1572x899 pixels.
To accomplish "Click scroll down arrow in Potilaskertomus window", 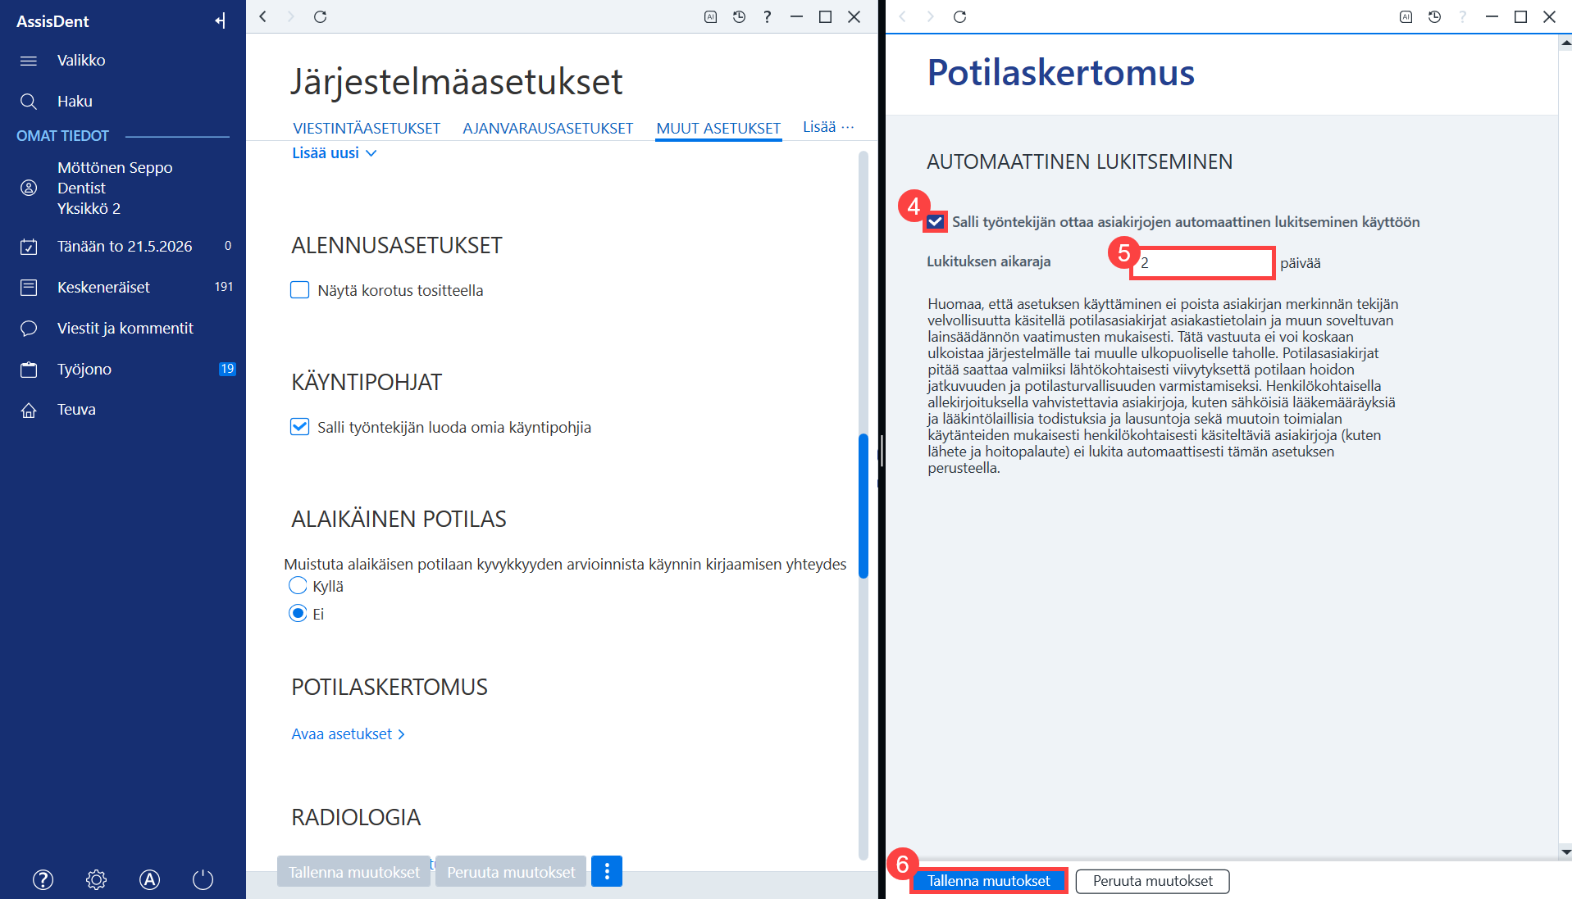I will click(1565, 851).
